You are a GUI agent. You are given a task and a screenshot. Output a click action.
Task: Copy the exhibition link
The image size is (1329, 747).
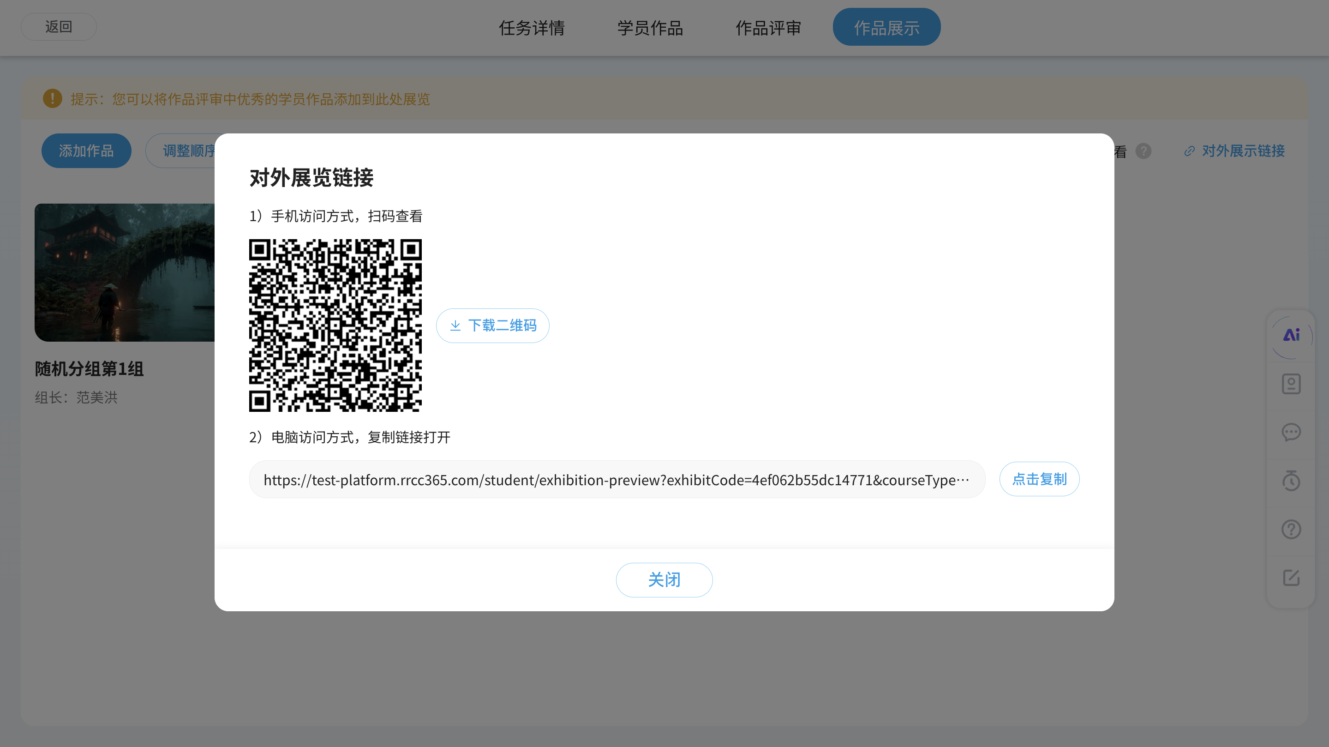point(1039,479)
